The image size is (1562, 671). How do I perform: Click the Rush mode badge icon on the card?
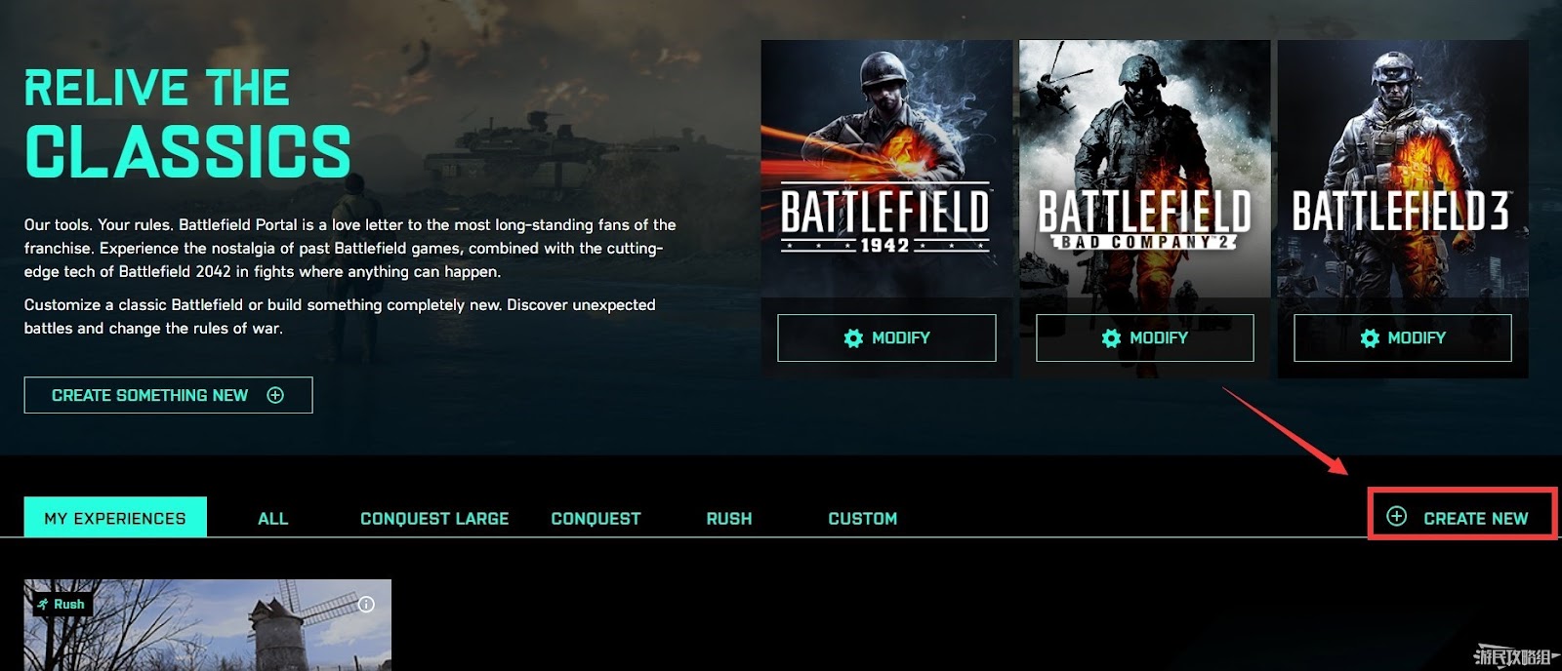pyautogui.click(x=43, y=605)
